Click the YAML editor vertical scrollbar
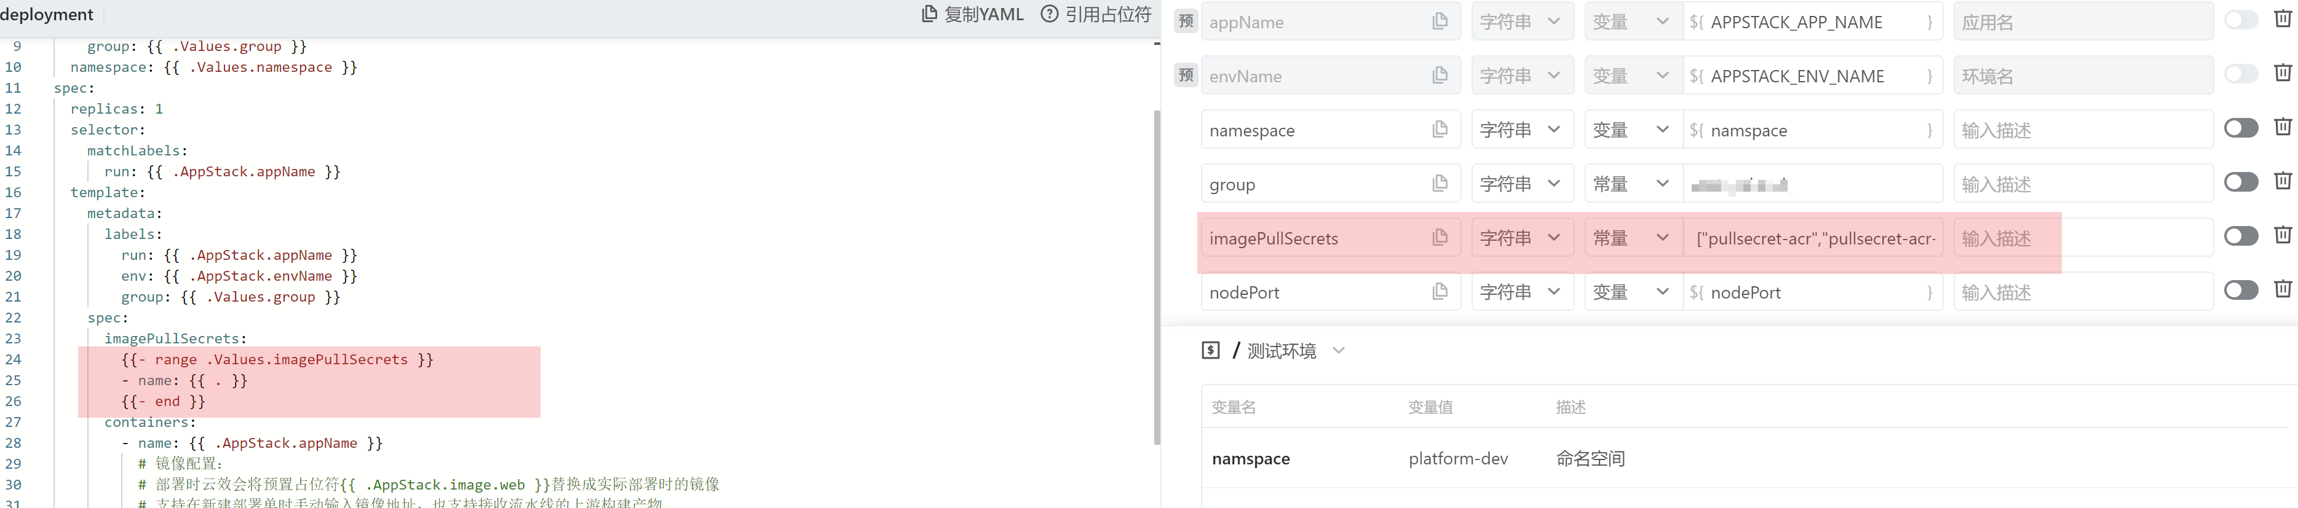The image size is (2298, 508). coord(1157,276)
